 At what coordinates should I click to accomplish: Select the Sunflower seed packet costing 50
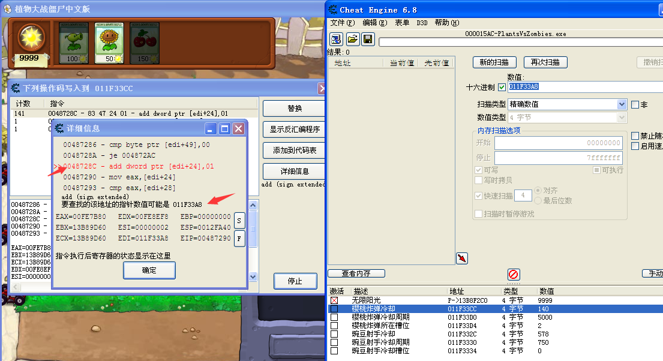(x=109, y=43)
